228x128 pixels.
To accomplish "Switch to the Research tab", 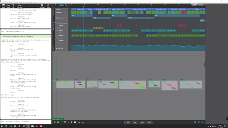I will (201, 5).
